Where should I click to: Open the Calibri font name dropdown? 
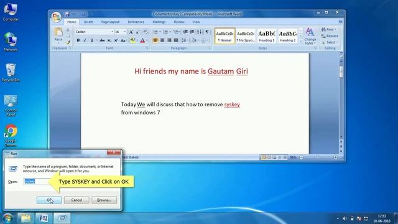coord(112,32)
